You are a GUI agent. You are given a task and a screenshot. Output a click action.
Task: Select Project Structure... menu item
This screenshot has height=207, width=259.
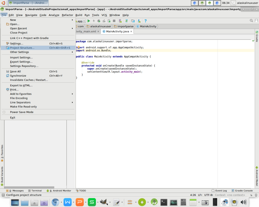(x=22, y=48)
